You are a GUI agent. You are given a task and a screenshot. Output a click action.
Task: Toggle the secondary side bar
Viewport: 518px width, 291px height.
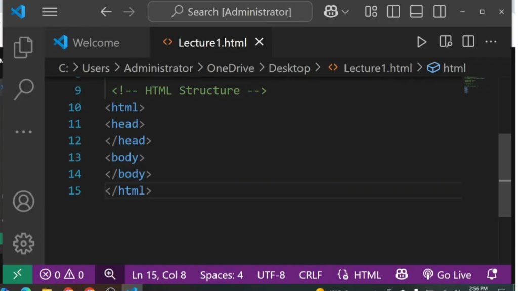pyautogui.click(x=439, y=12)
